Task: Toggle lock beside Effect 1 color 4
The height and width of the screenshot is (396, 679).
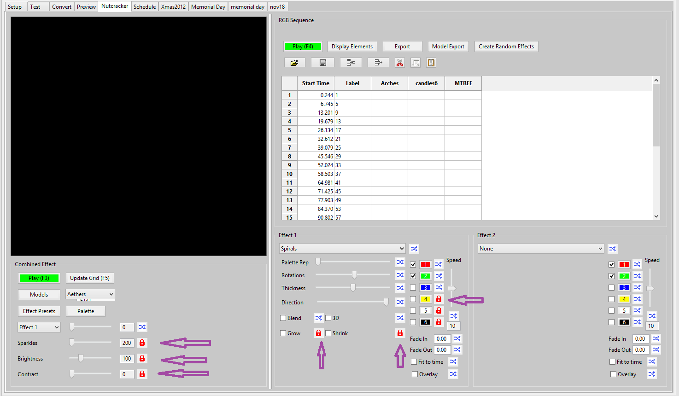Action: click(439, 299)
